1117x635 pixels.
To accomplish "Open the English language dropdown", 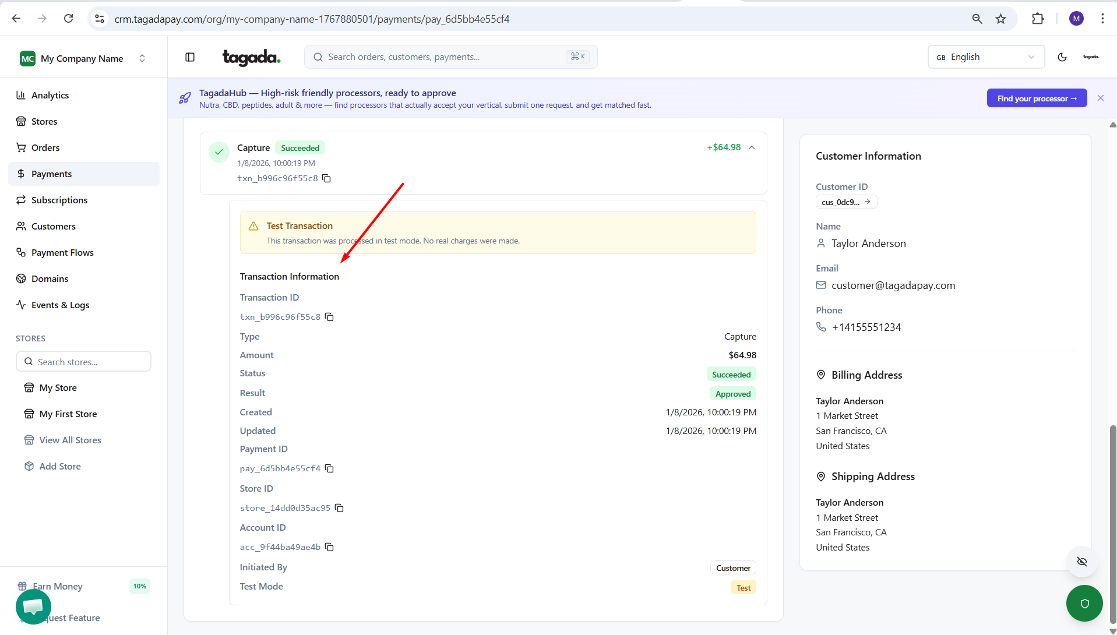I will [x=985, y=57].
